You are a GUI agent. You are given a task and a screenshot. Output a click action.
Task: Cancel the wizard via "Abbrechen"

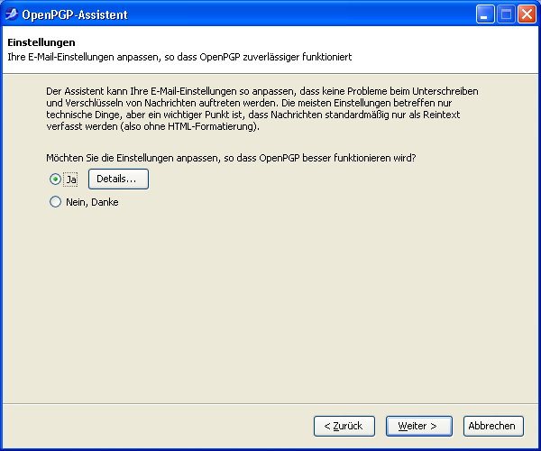pyautogui.click(x=493, y=426)
